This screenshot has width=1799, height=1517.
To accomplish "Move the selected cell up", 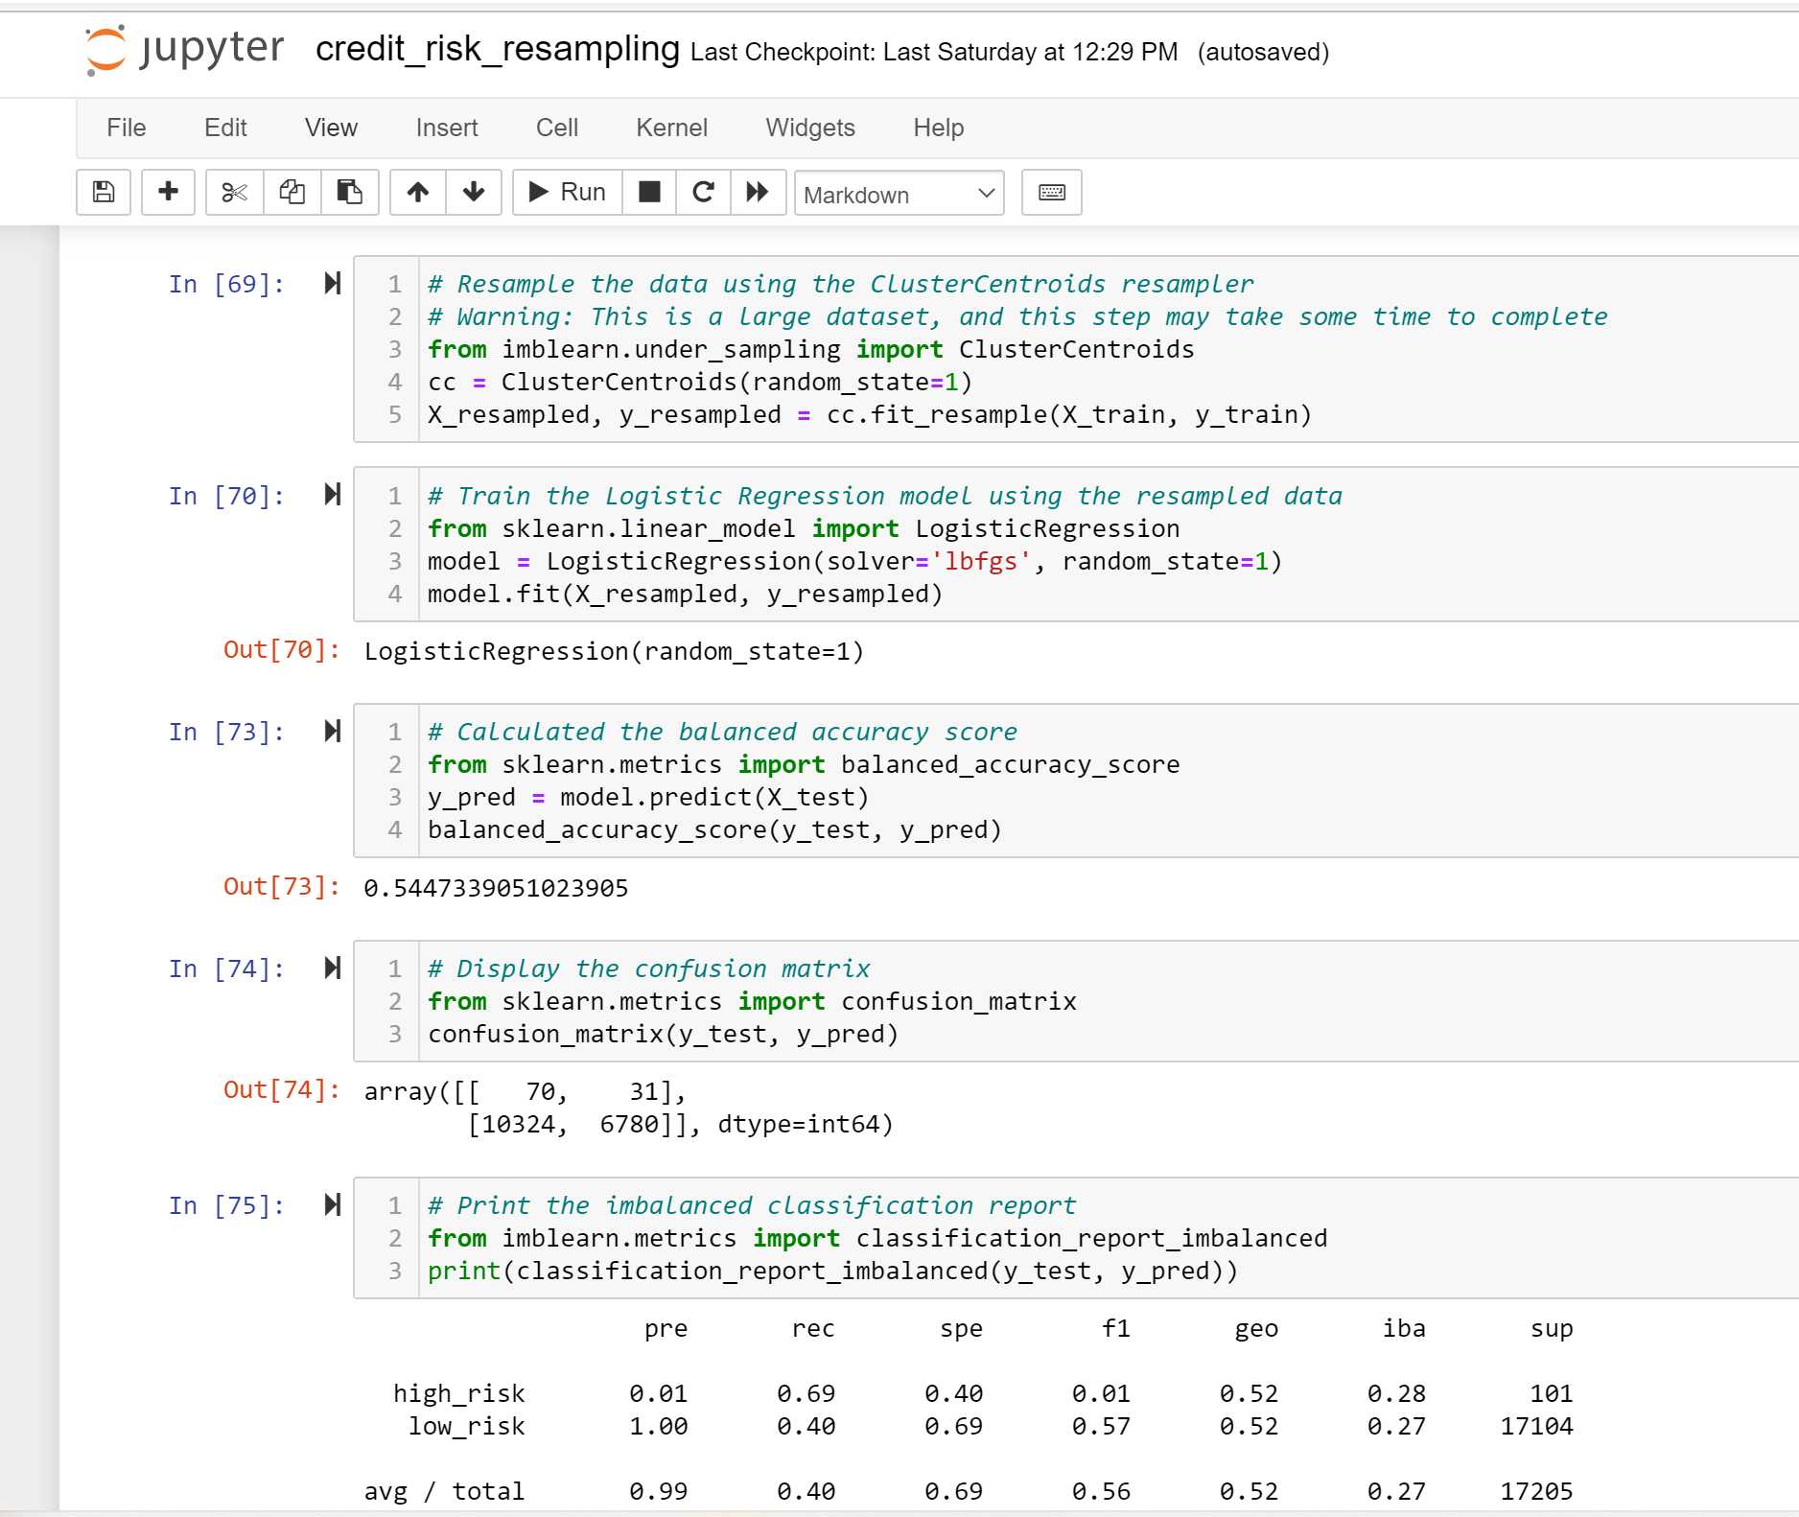I will [x=418, y=192].
